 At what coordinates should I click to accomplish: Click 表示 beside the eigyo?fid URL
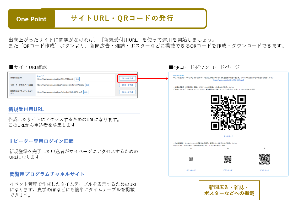[x=77, y=79]
